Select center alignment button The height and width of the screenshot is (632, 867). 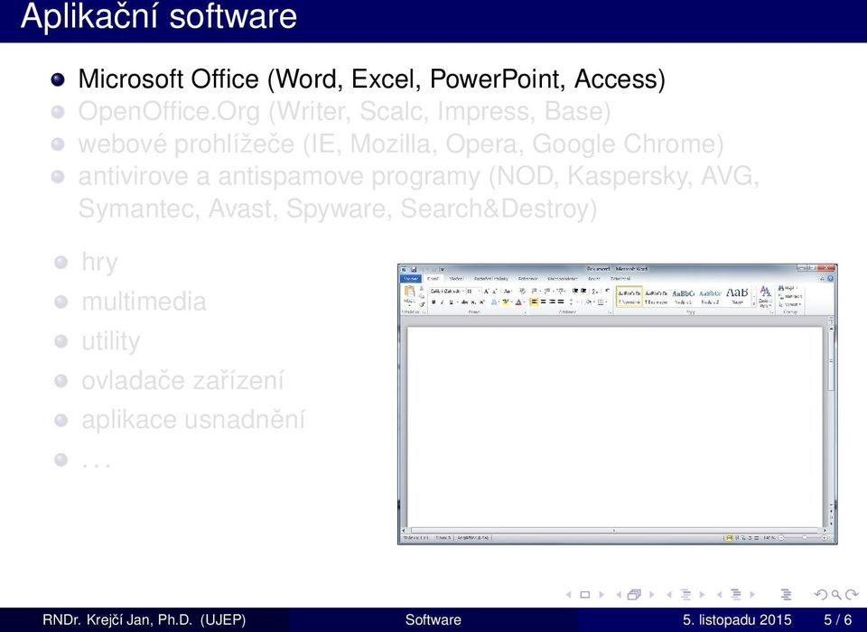[544, 302]
